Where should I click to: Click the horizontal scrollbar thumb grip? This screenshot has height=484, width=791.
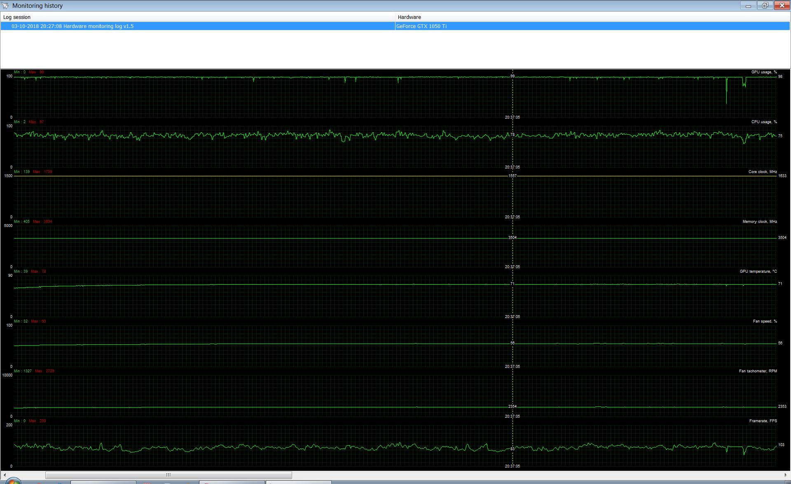[x=168, y=475]
